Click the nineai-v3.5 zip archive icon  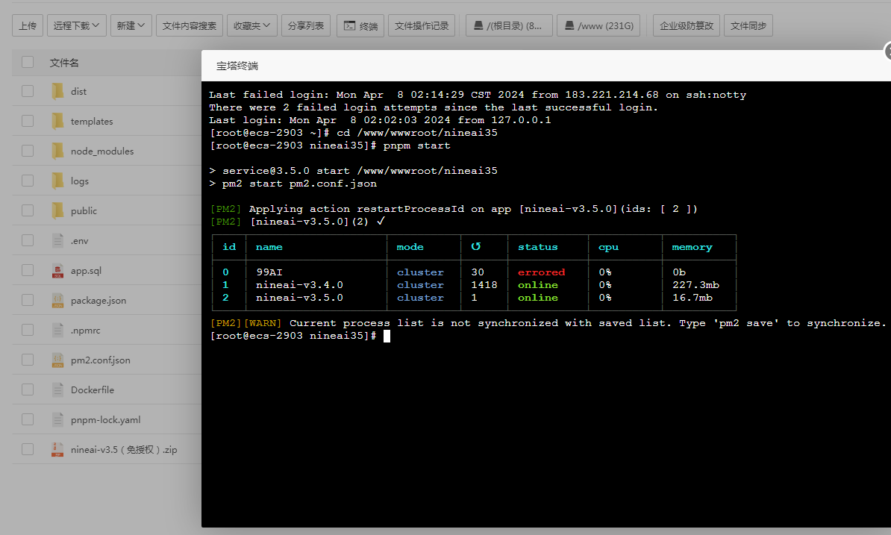click(x=57, y=449)
